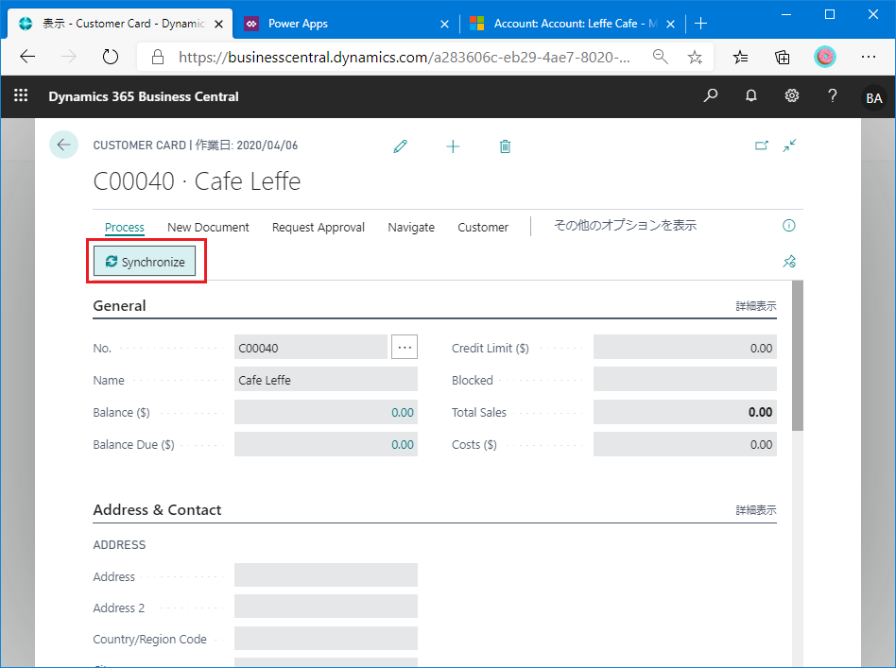The height and width of the screenshot is (668, 896).
Task: Create a new customer with plus icon
Action: (x=453, y=146)
